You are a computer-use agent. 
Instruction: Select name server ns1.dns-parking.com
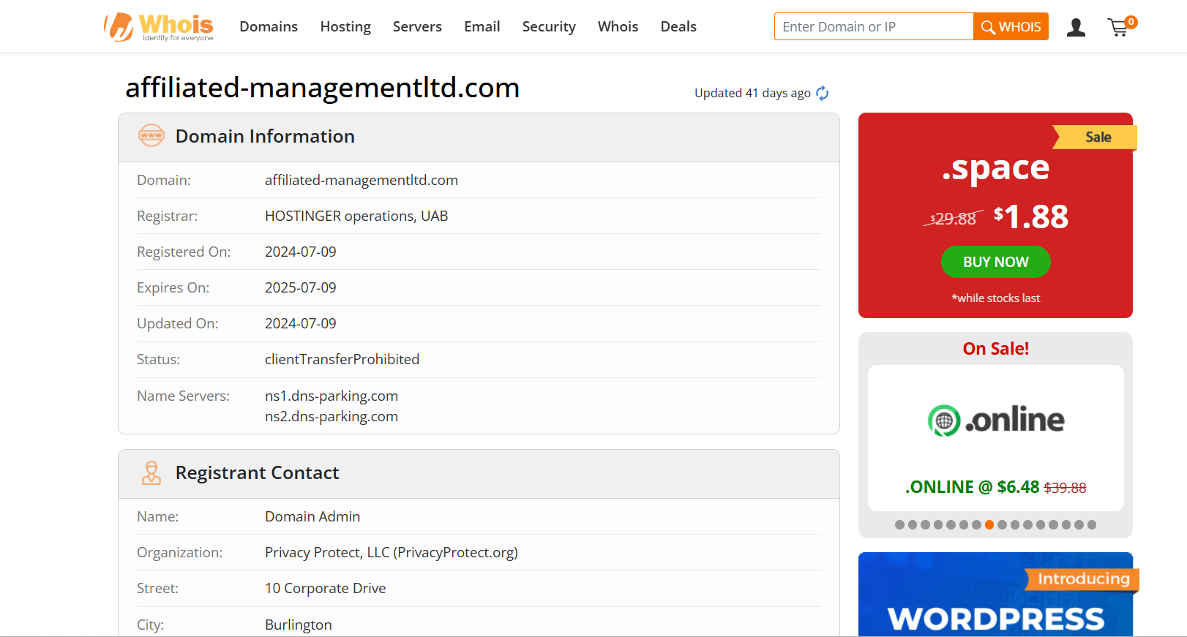pos(332,396)
